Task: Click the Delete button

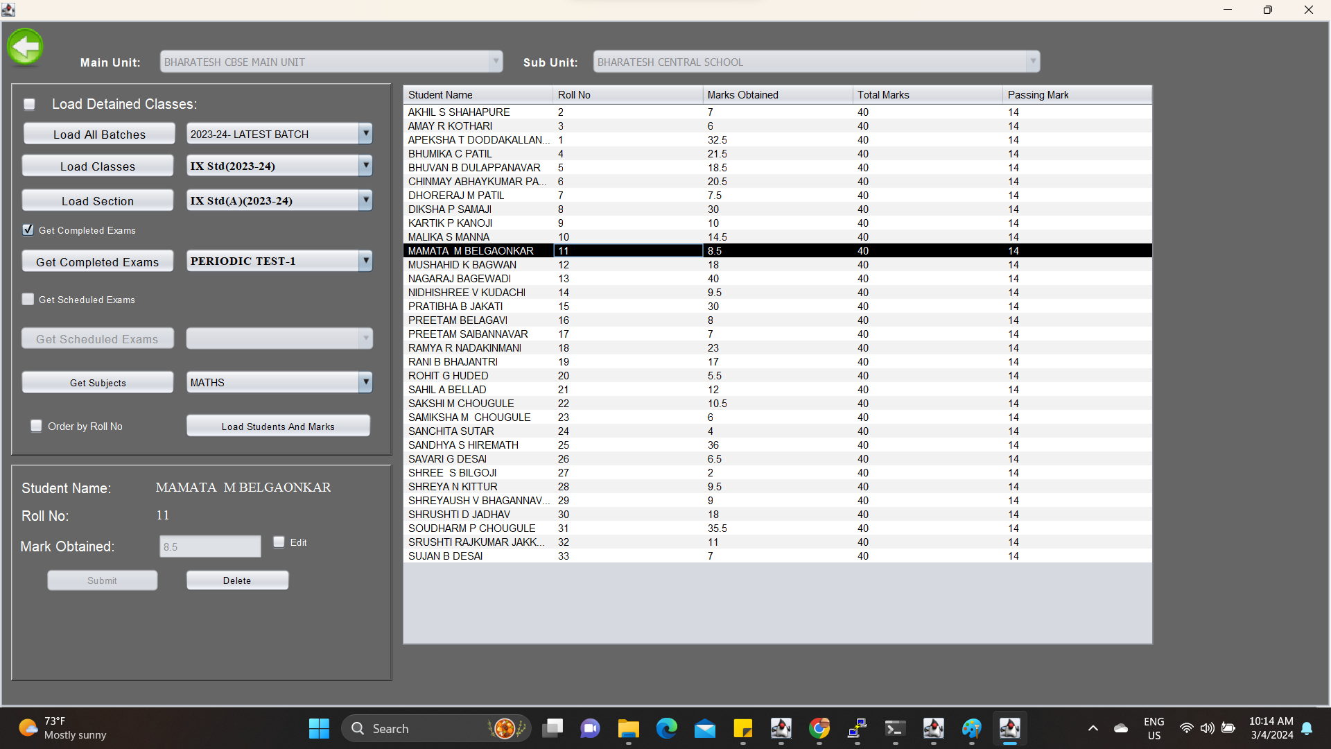Action: [x=237, y=580]
